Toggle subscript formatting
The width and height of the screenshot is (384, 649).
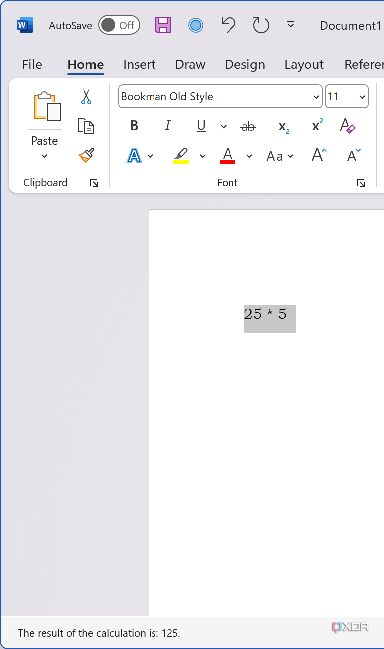284,127
